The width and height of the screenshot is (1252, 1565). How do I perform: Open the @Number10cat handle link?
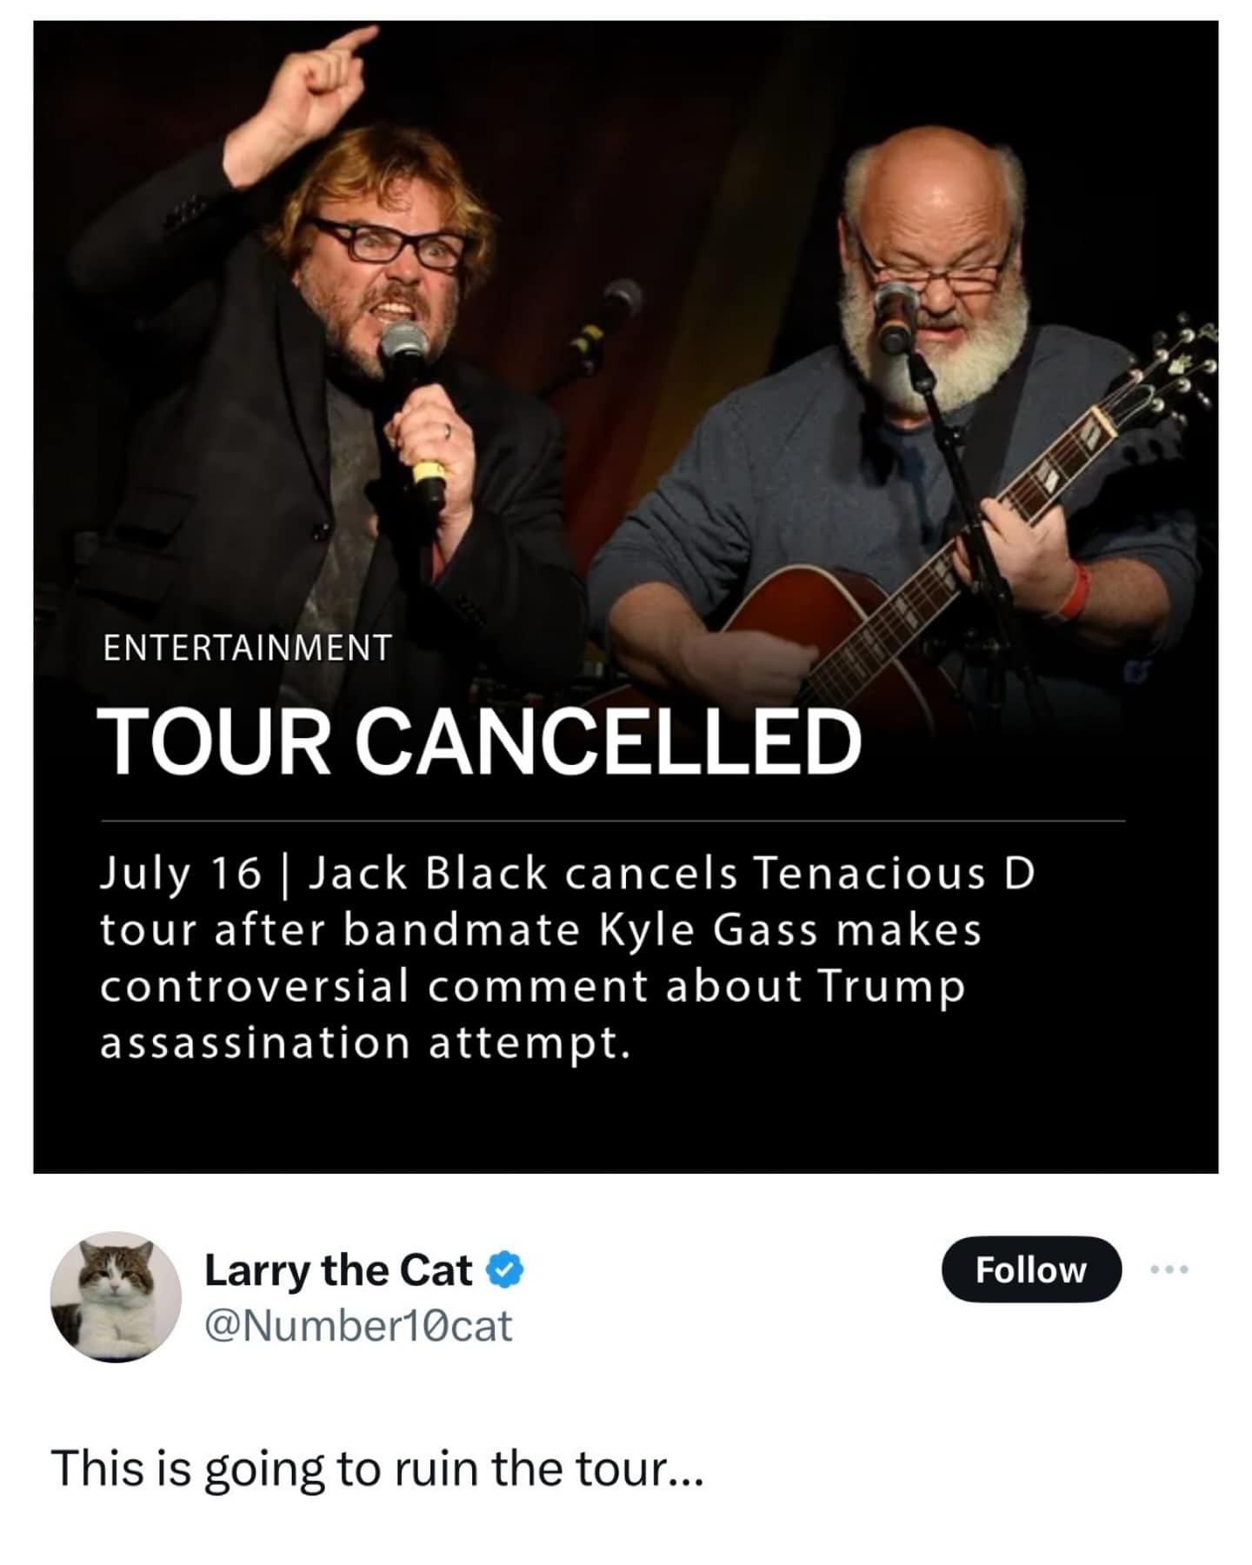coord(358,1327)
